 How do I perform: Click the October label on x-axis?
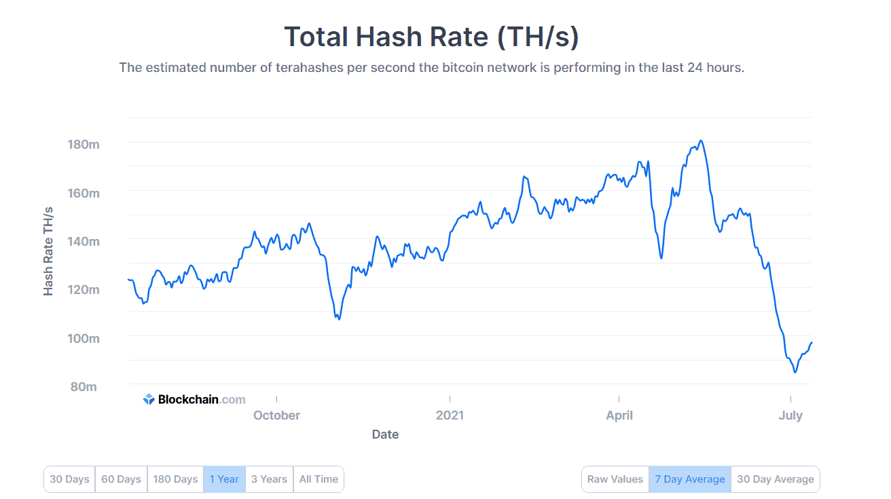276,415
